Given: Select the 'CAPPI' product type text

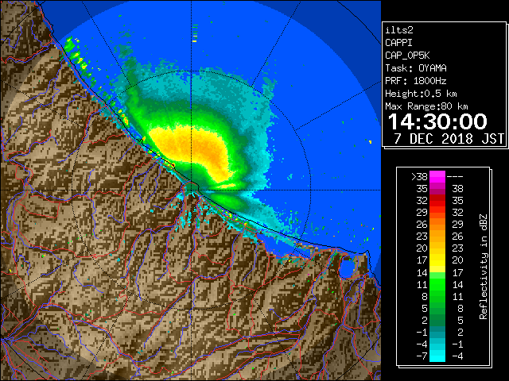Looking at the screenshot, I should click(398, 43).
